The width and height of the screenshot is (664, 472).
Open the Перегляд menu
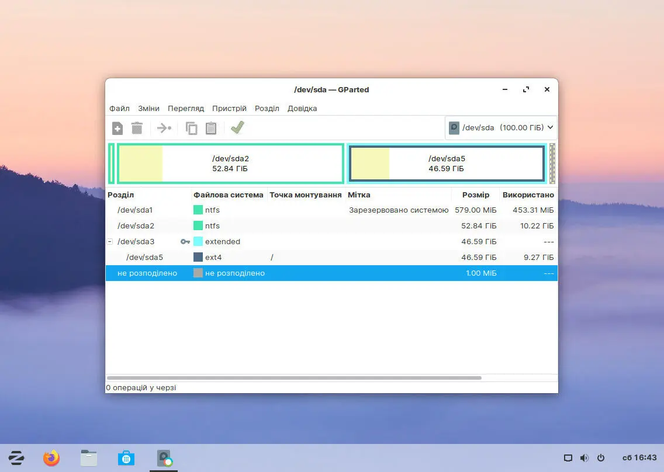tap(186, 109)
